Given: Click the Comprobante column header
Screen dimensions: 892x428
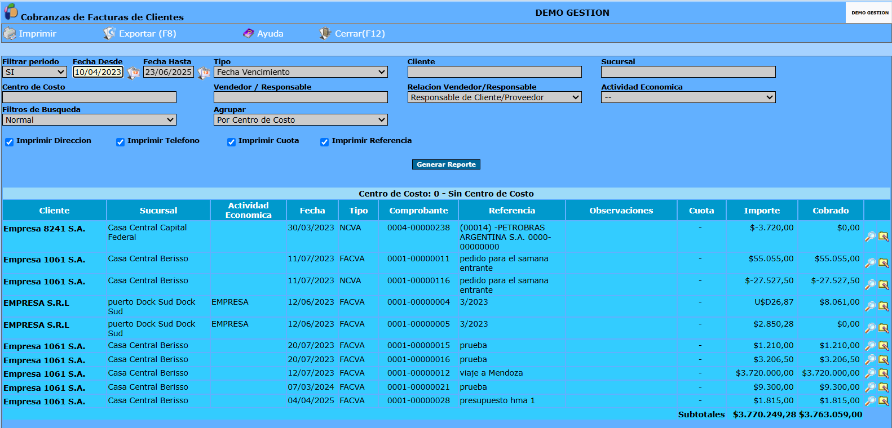Looking at the screenshot, I should pos(418,211).
